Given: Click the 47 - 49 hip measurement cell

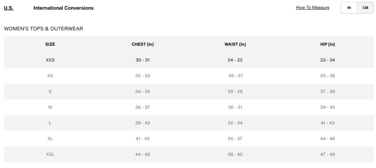Looking at the screenshot, I should [x=327, y=154].
